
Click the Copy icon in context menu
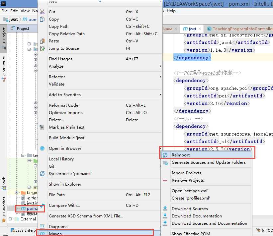[42, 19]
